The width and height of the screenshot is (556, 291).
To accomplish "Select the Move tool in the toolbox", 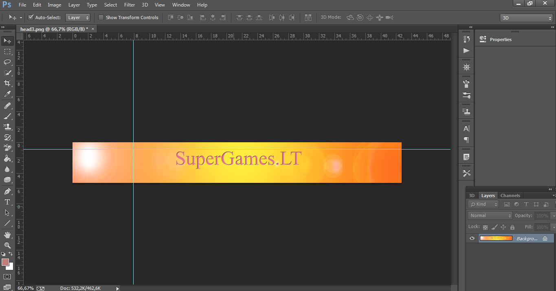I will pos(7,41).
